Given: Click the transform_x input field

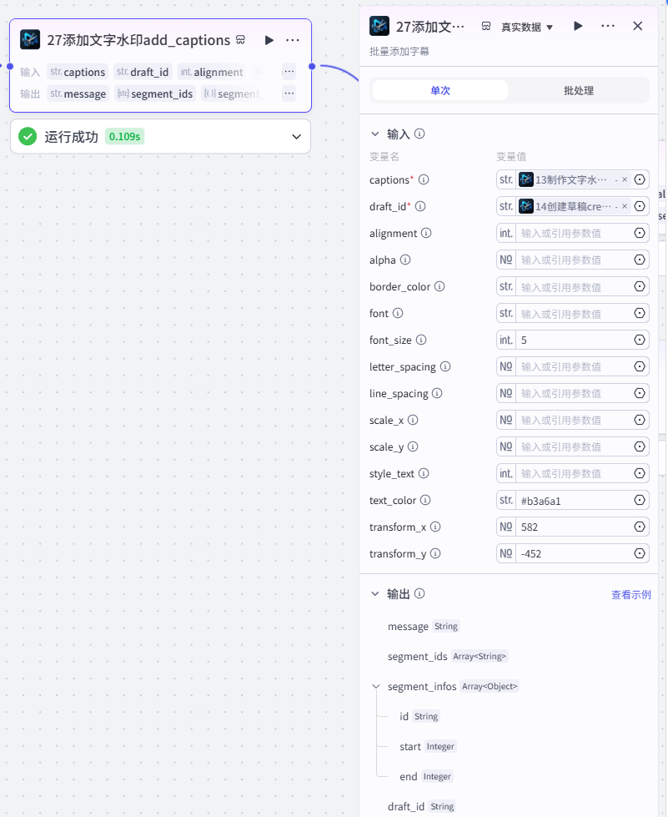Looking at the screenshot, I should (x=573, y=527).
